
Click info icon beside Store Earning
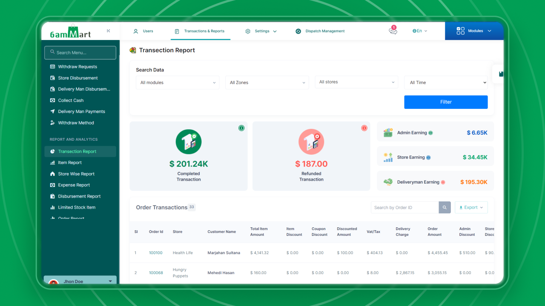(428, 158)
